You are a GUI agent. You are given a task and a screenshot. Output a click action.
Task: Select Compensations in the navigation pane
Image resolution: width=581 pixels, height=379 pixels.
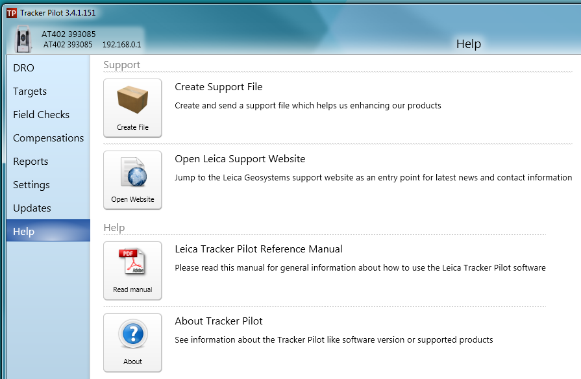coord(48,138)
